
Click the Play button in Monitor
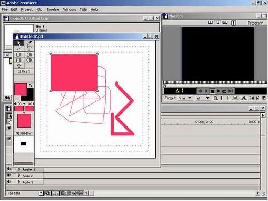(x=218, y=91)
